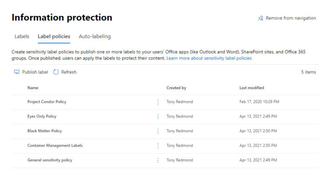Sort by the Last modified column header
The image size is (326, 176).
point(252,88)
